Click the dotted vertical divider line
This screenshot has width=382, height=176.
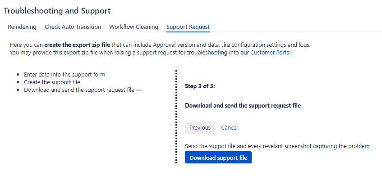point(176,117)
